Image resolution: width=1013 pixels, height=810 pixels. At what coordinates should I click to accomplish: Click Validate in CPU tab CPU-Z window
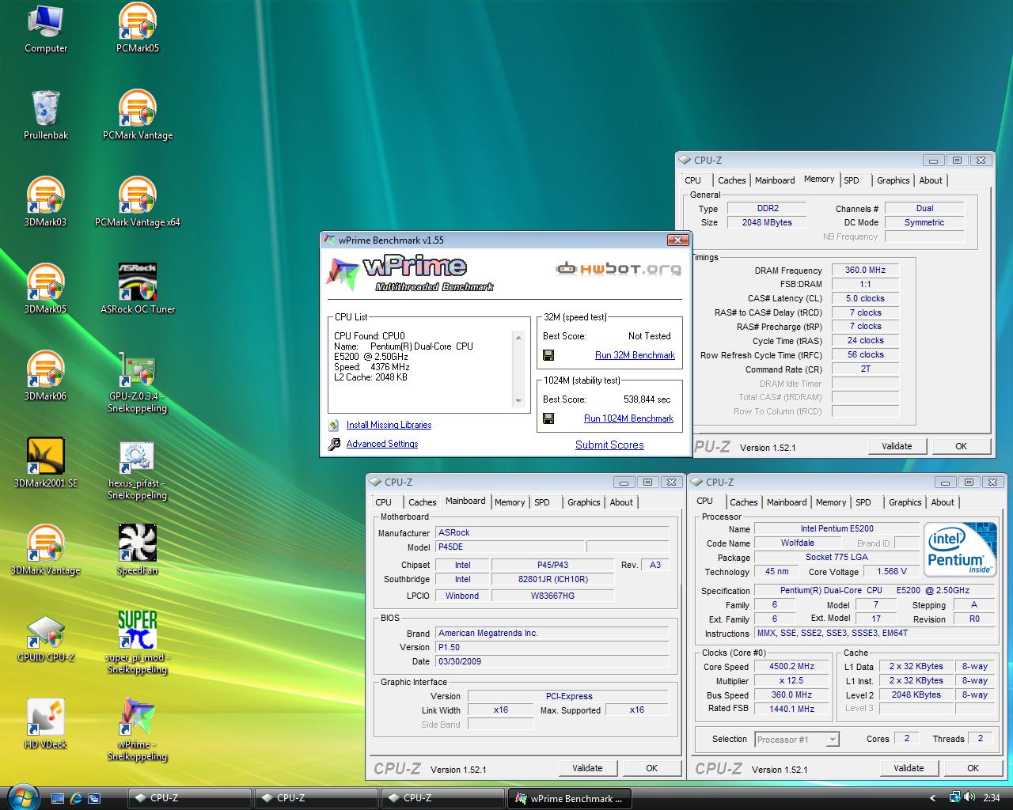pyautogui.click(x=909, y=768)
